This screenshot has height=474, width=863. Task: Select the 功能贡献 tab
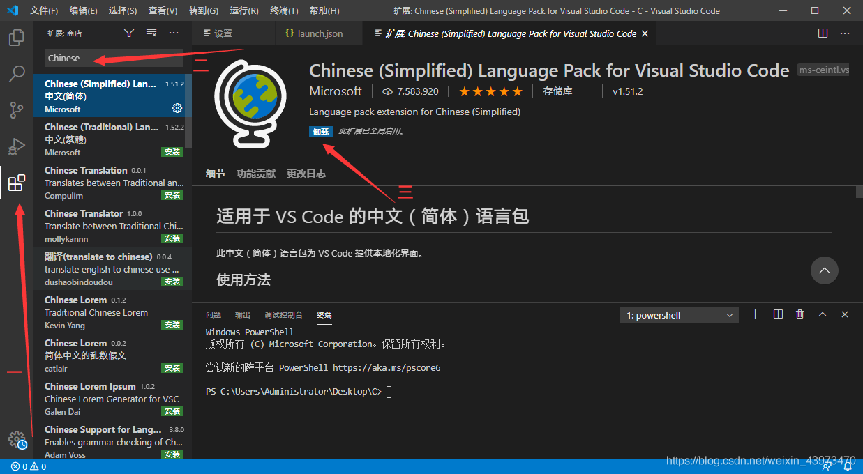click(x=256, y=174)
